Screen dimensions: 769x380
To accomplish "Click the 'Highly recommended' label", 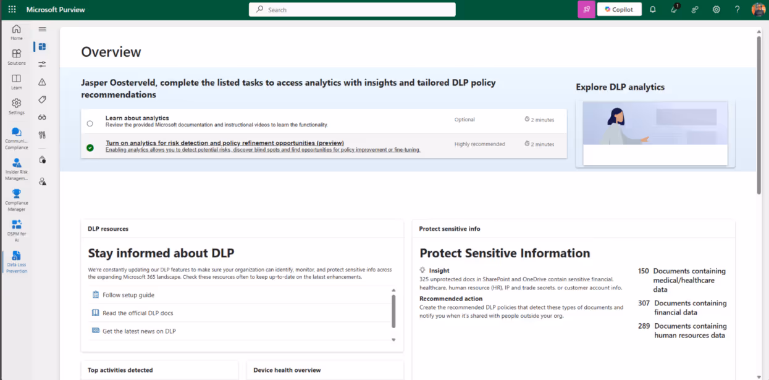I will 479,144.
